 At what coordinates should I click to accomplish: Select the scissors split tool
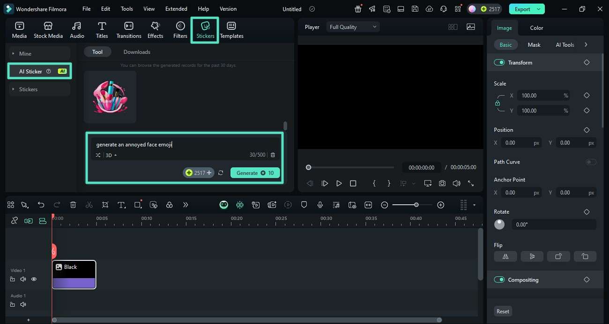point(89,205)
